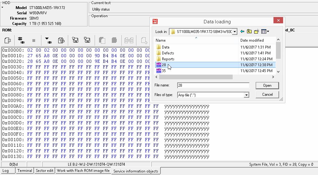Screen dimensions: 318x175
Task: Click the compare binary files icon
Action: [x=129, y=40]
